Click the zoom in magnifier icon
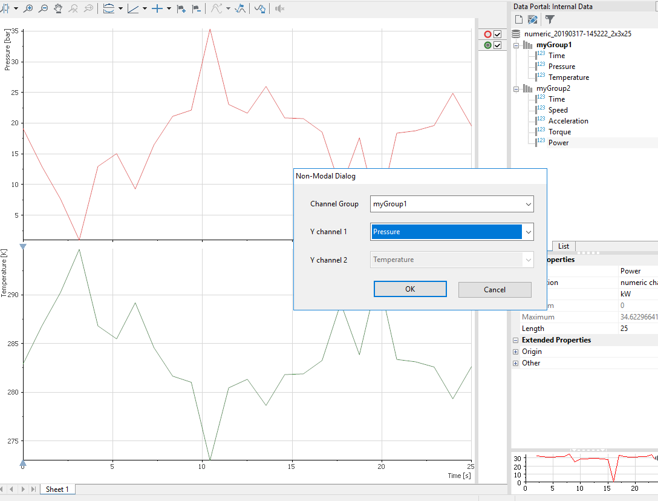The image size is (658, 501). [28, 8]
